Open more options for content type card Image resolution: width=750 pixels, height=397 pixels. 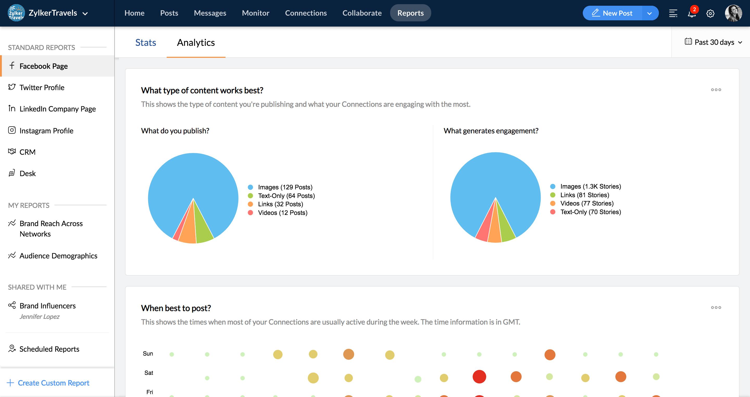click(716, 90)
